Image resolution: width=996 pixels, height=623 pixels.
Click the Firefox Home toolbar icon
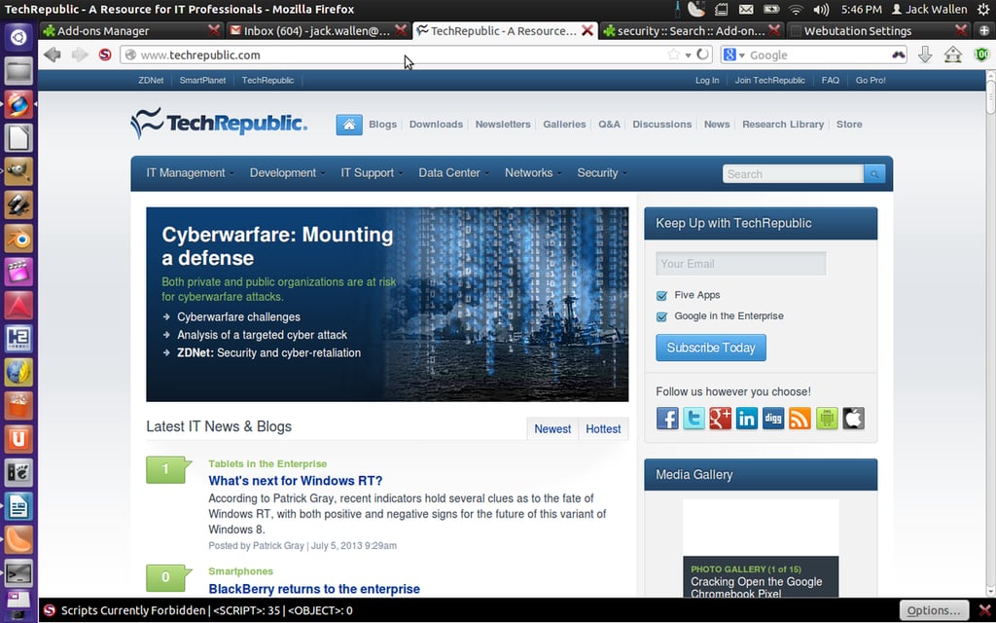coord(953,55)
